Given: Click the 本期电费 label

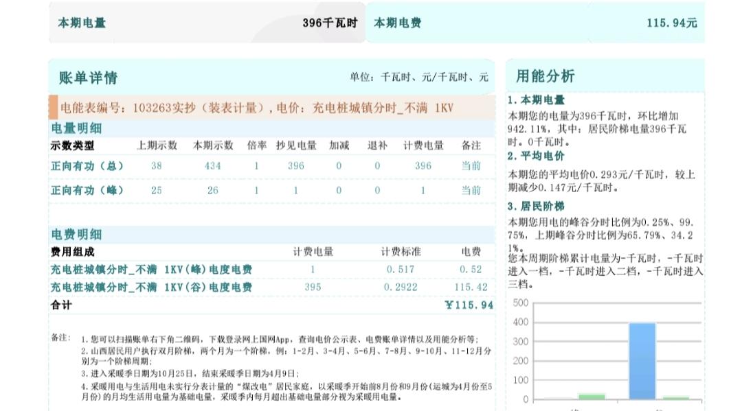Looking at the screenshot, I should [397, 23].
